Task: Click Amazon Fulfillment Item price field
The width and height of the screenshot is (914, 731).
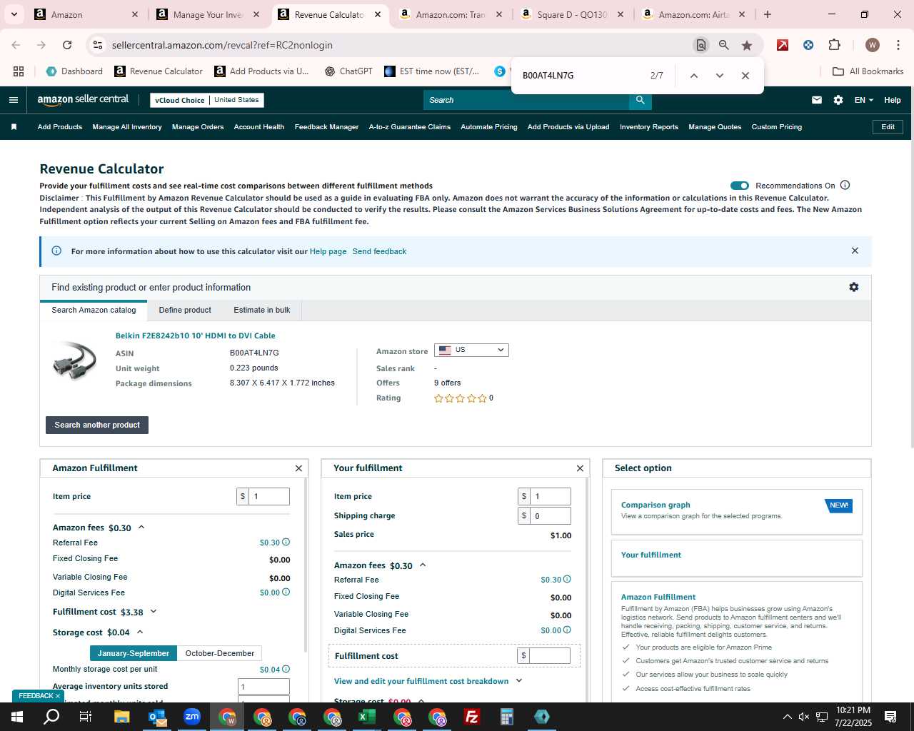Action: click(269, 496)
